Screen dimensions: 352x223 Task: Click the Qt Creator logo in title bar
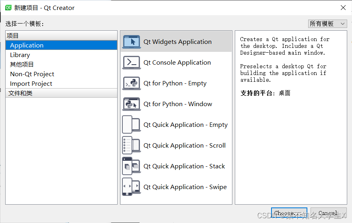pyautogui.click(x=8, y=8)
